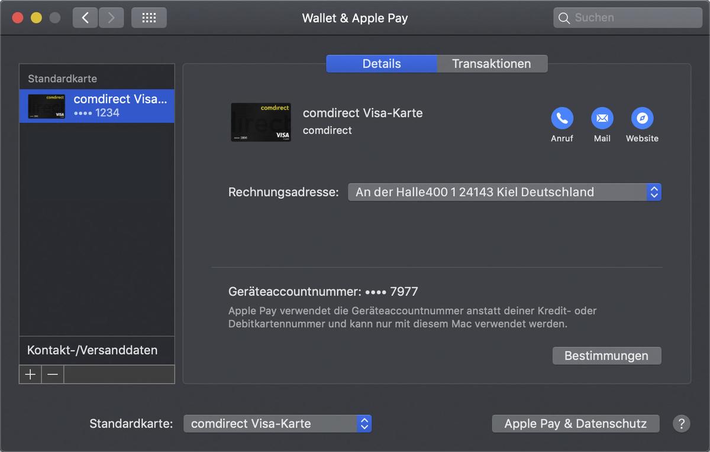Call comdirect via the Anruf phone icon
This screenshot has width=710, height=452.
pos(562,118)
